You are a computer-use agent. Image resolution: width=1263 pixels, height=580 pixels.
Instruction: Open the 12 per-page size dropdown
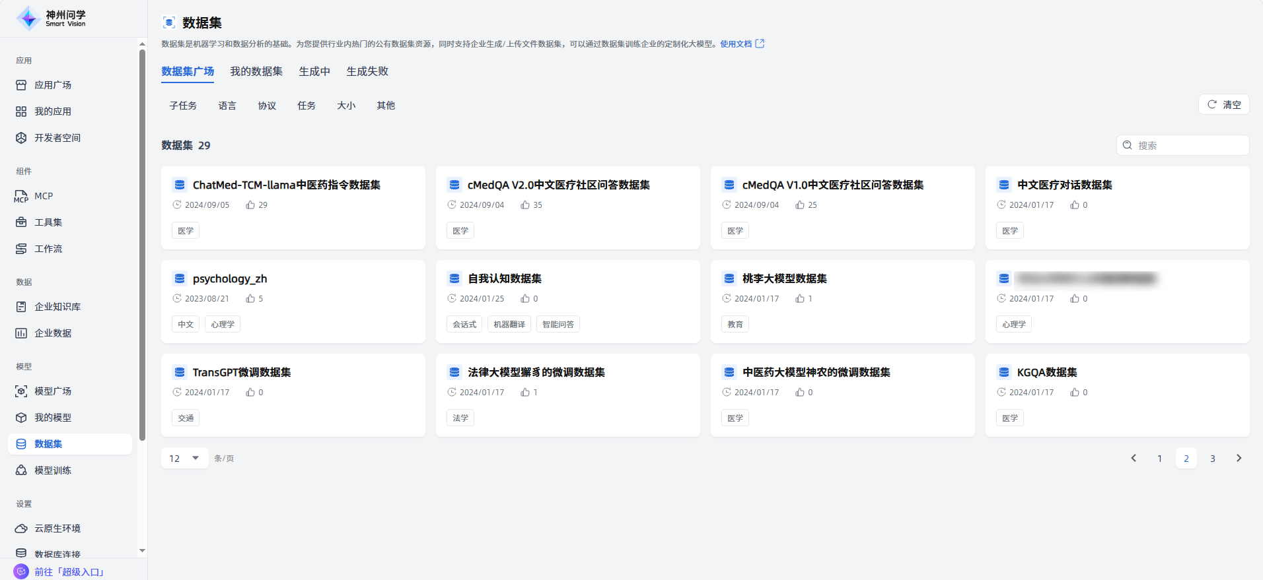pyautogui.click(x=184, y=458)
